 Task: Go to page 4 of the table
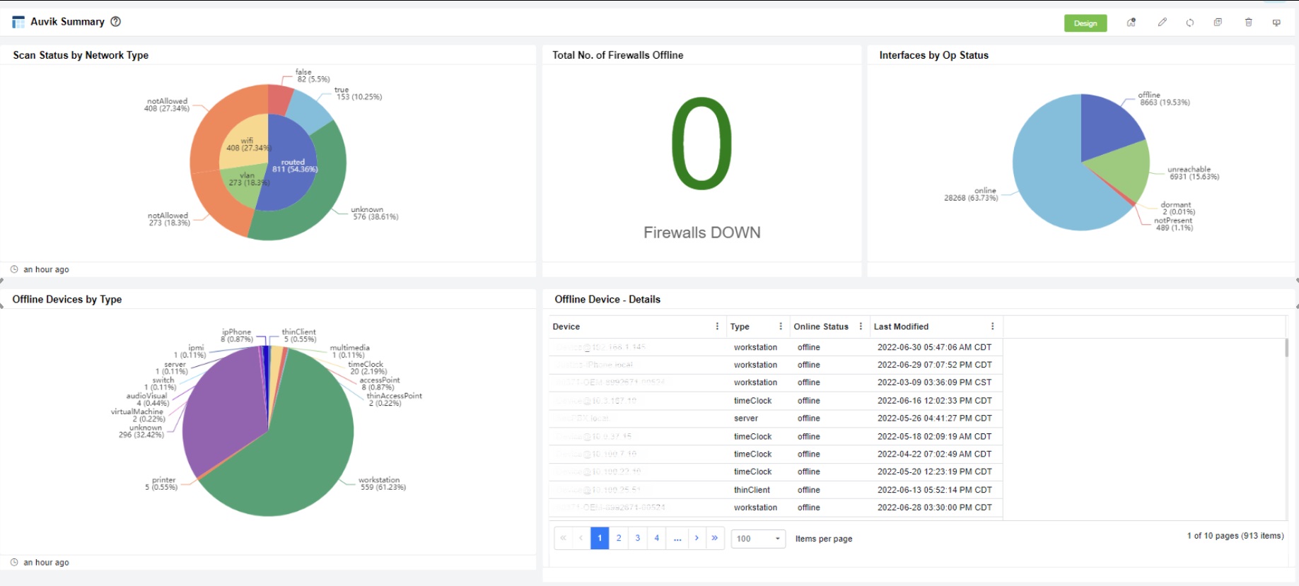click(x=657, y=538)
